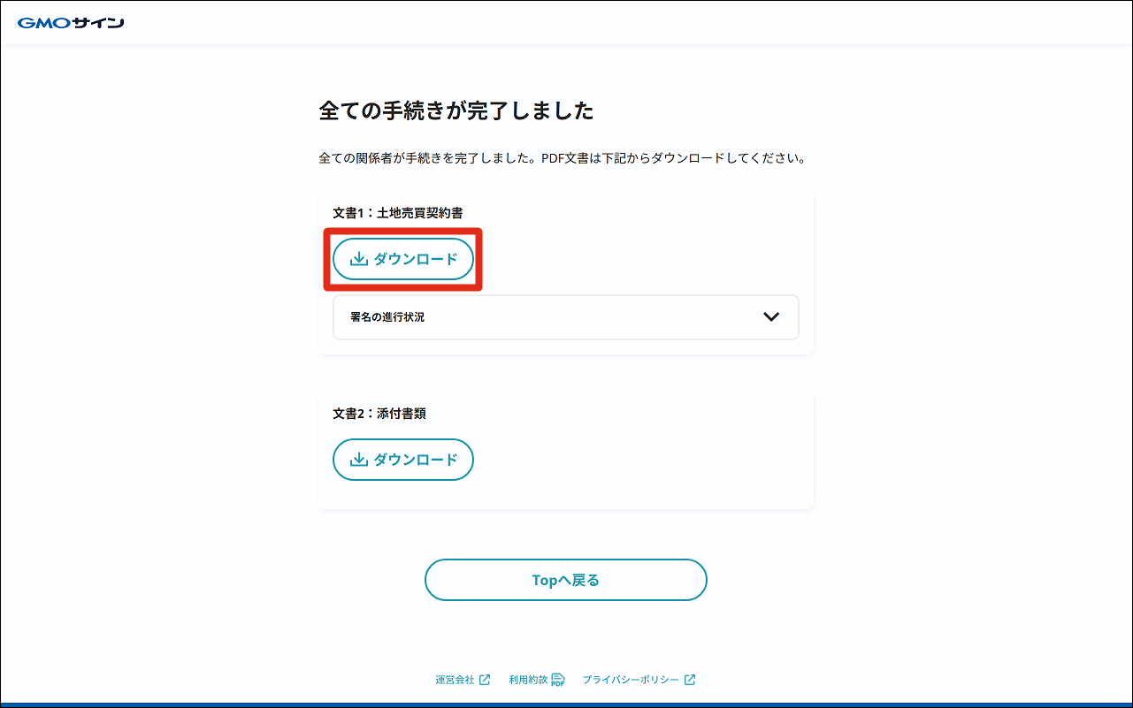Click the external link icon beside プライバシーポリシー

[x=690, y=680]
